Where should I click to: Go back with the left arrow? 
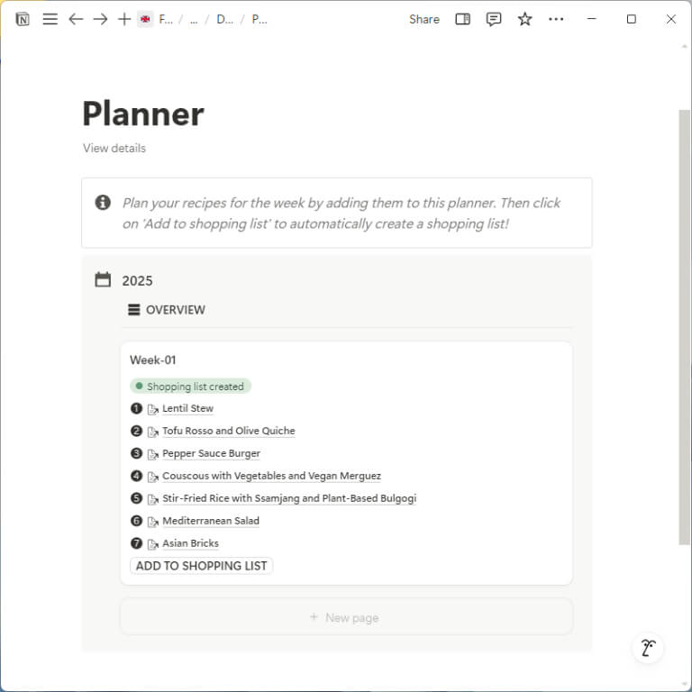click(x=76, y=19)
